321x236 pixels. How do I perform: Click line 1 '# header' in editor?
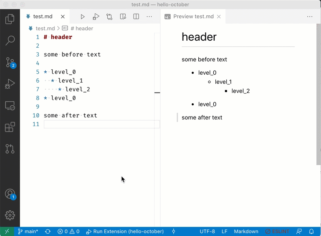point(58,37)
